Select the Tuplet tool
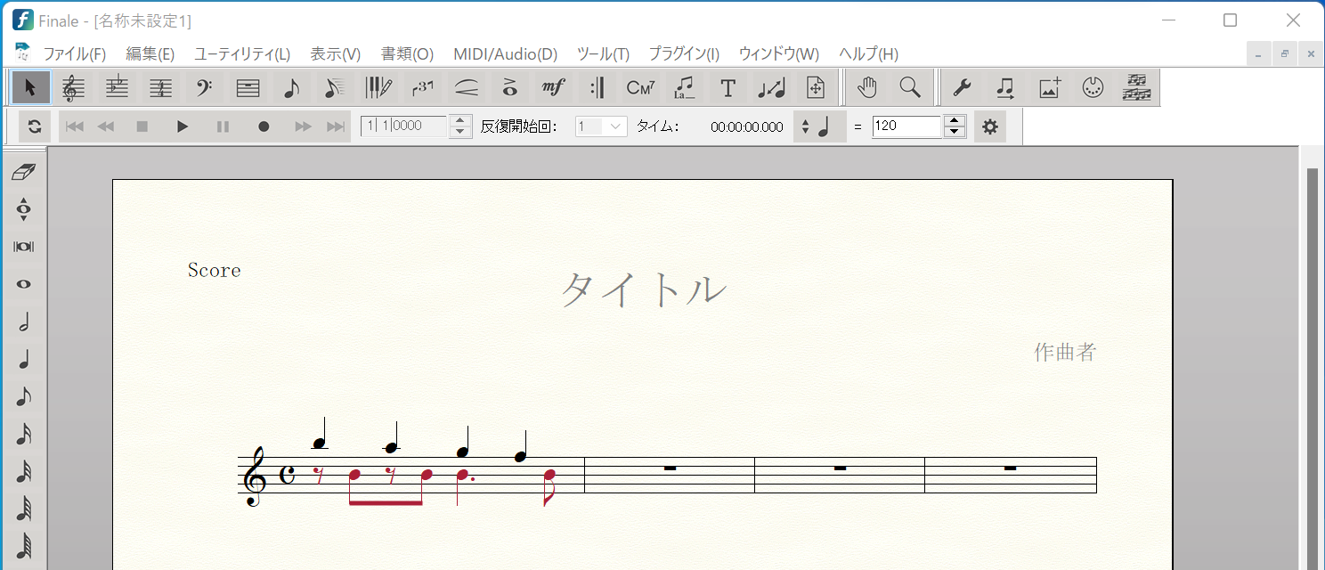This screenshot has width=1325, height=570. pos(422,87)
